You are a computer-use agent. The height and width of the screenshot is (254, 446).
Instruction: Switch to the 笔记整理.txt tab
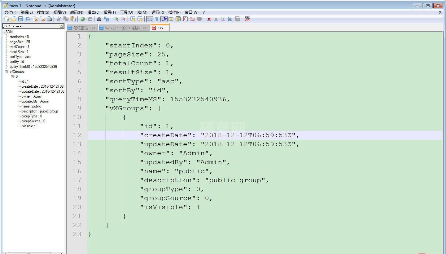82,28
